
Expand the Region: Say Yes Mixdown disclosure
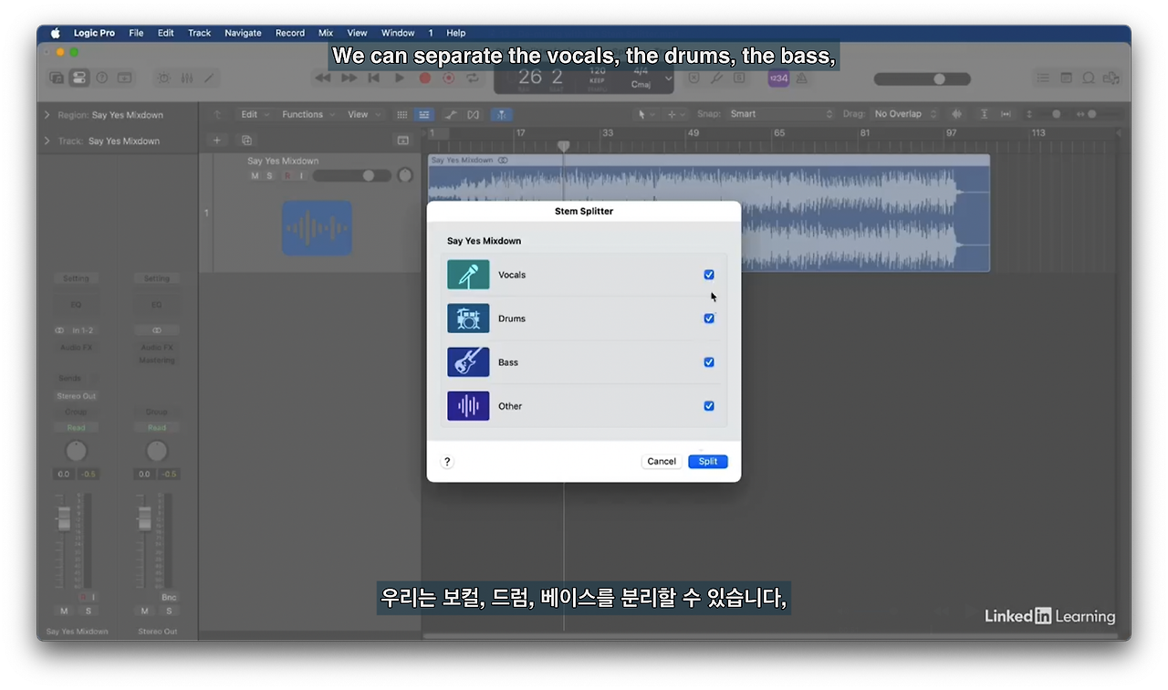[47, 115]
